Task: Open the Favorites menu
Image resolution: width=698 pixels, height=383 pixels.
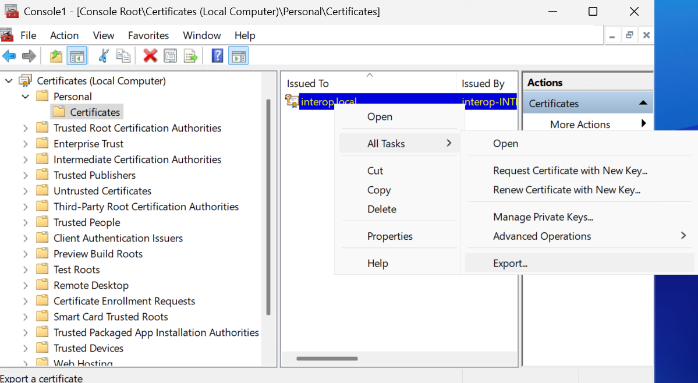Action: (148, 35)
